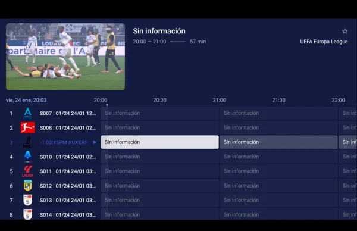Select the 22:00 program on channel 3
Viewport: 357px width, 231px height.
(348, 142)
